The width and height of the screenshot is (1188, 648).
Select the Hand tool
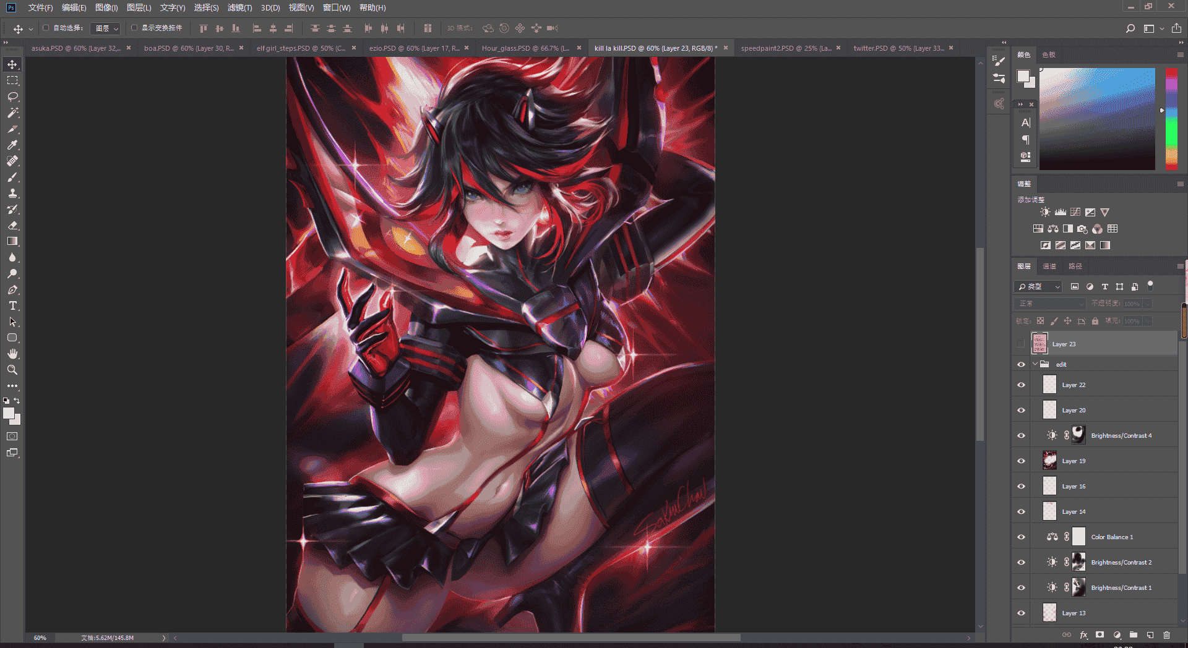coord(12,354)
